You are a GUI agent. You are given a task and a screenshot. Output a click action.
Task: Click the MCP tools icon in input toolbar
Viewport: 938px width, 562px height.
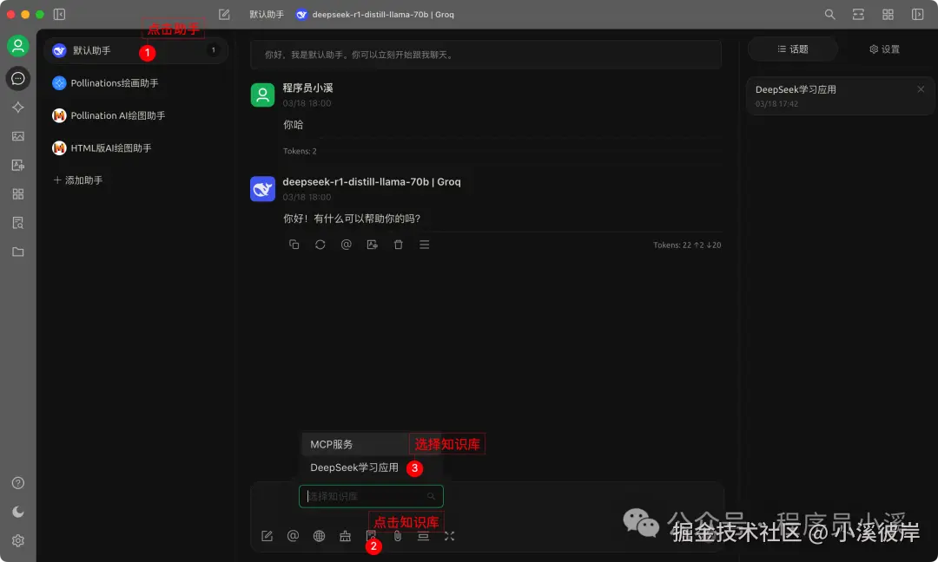pos(345,536)
